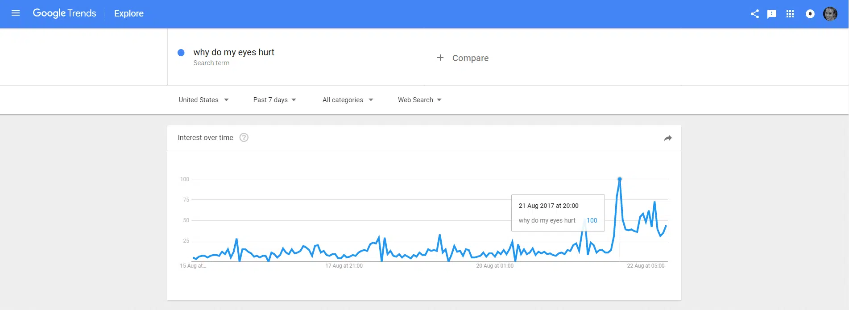
Task: Click the Compare button
Action: 470,58
